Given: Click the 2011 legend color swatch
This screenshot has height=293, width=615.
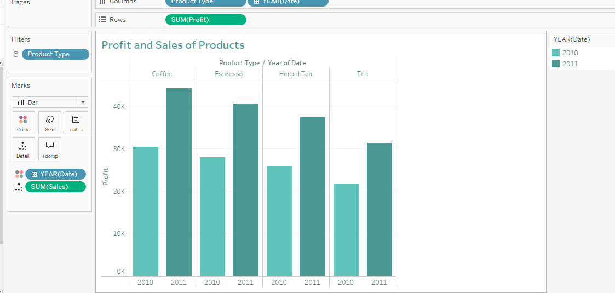Looking at the screenshot, I should click(x=556, y=64).
